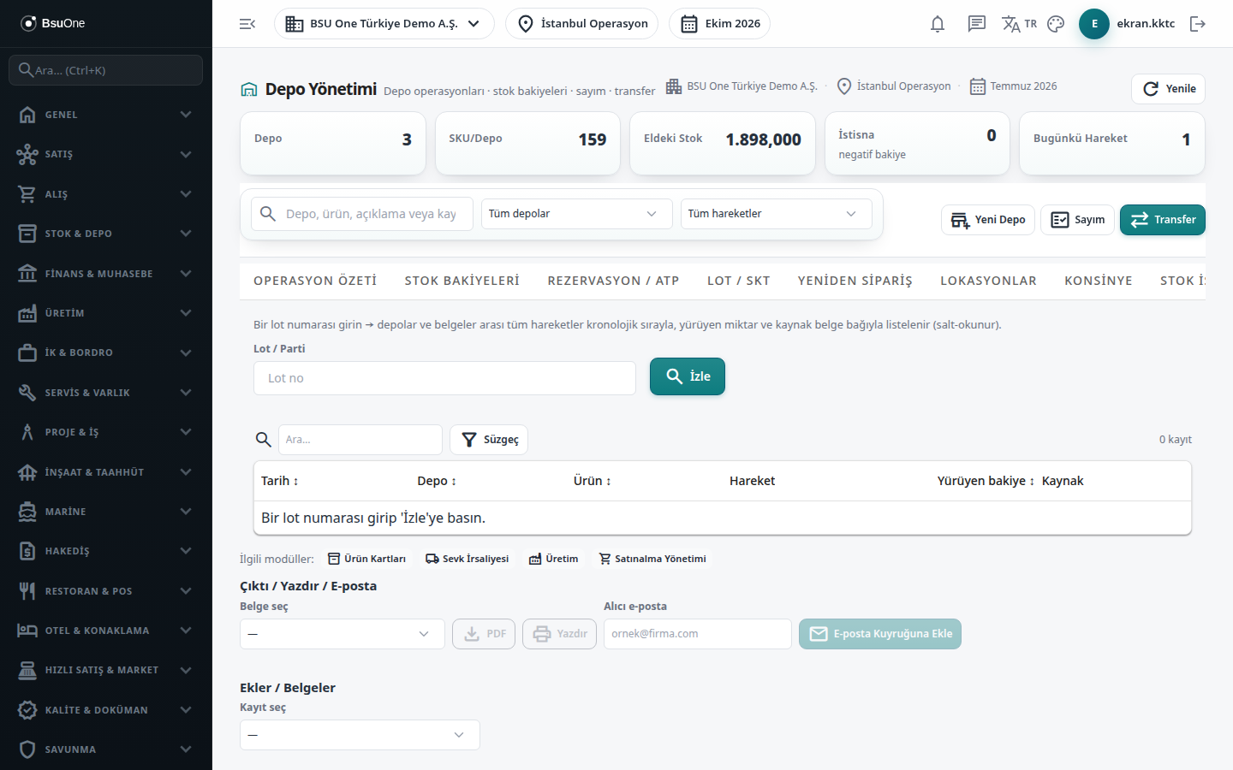The width and height of the screenshot is (1233, 770).
Task: Switch language via the TR translate icon
Action: (1019, 24)
